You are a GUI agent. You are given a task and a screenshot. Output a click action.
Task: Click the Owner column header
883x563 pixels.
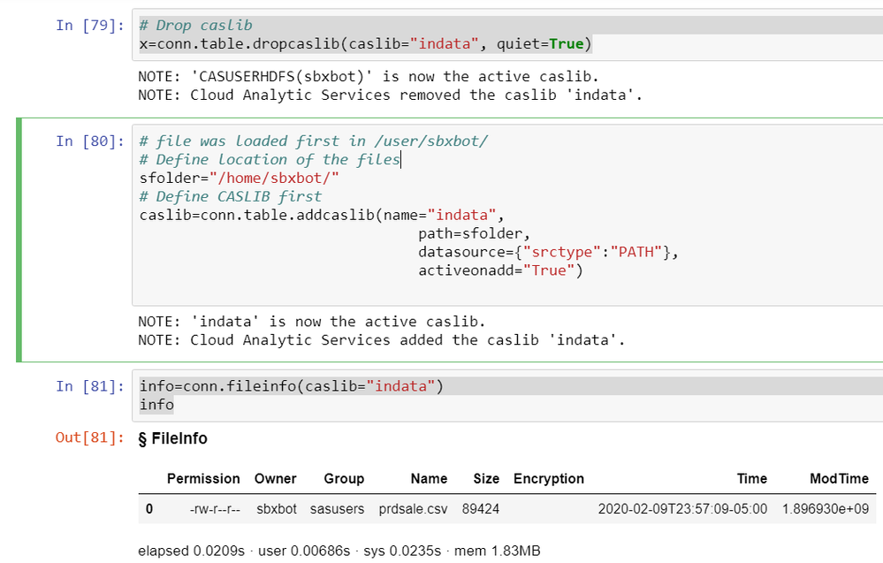(x=275, y=479)
